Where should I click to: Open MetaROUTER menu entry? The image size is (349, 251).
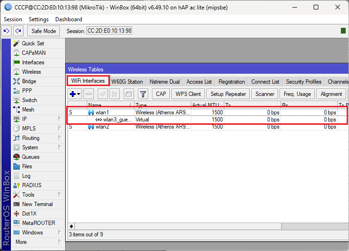point(38,223)
